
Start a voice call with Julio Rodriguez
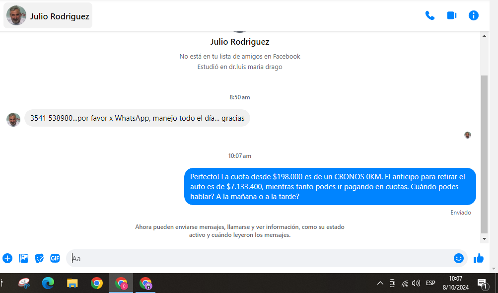[x=429, y=15]
